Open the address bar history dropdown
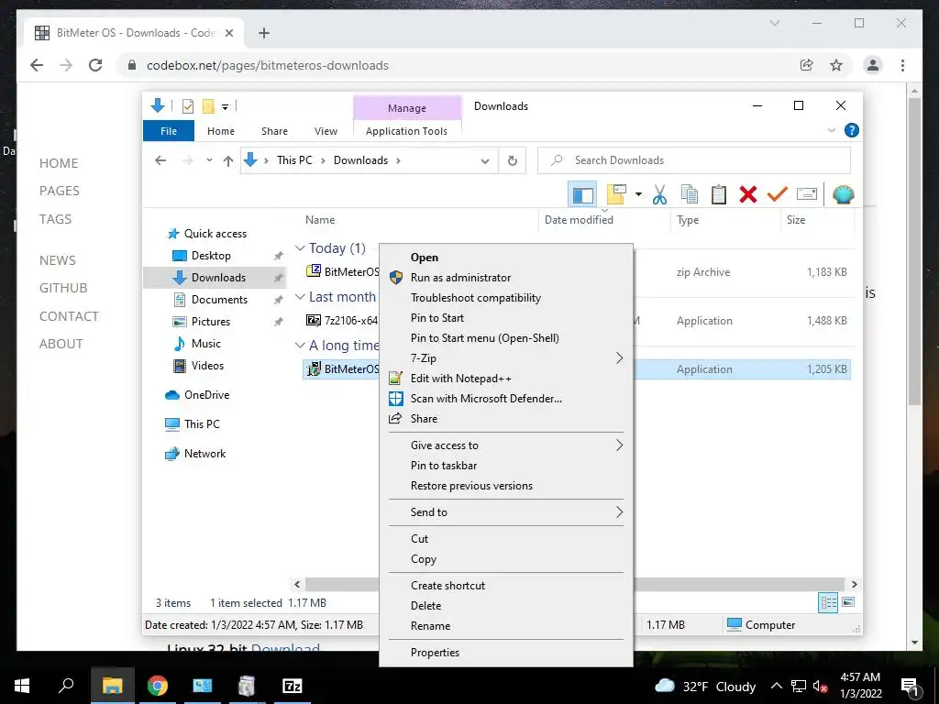Viewport: 939px width, 704px height. 485,160
